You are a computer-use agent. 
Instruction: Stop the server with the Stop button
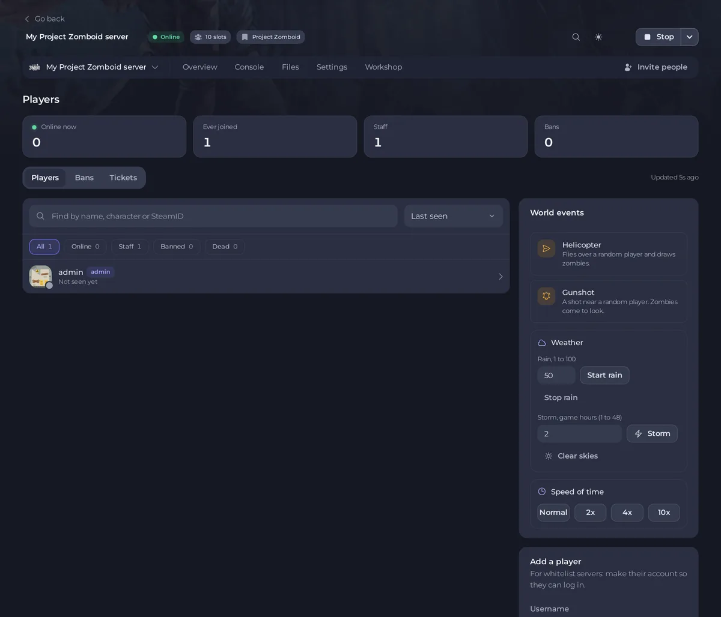click(659, 37)
